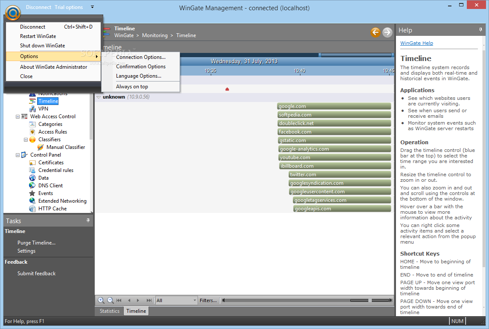Collapse the Classifiers tree node
This screenshot has height=329, width=489.
coord(26,140)
